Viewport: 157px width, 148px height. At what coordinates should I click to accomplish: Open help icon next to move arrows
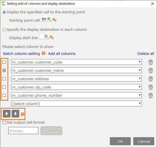point(23,114)
